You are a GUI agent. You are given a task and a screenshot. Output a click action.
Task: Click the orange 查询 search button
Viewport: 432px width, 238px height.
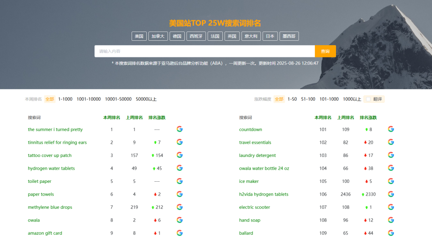(x=325, y=51)
